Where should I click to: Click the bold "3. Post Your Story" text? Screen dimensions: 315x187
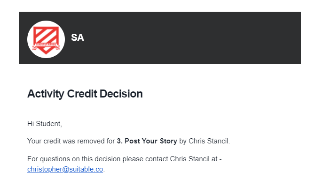point(147,141)
